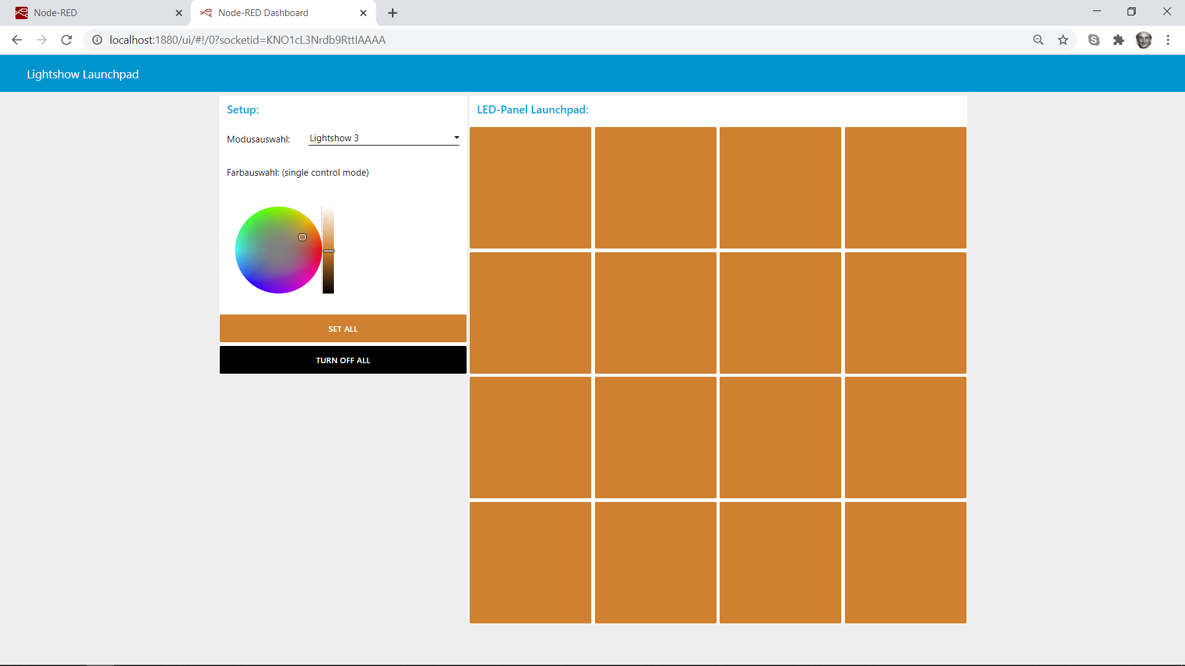1185x666 pixels.
Task: Open the Extensions puzzle icon
Action: coord(1118,40)
